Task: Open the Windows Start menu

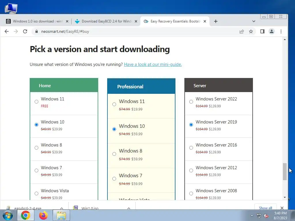Action: 8,215
